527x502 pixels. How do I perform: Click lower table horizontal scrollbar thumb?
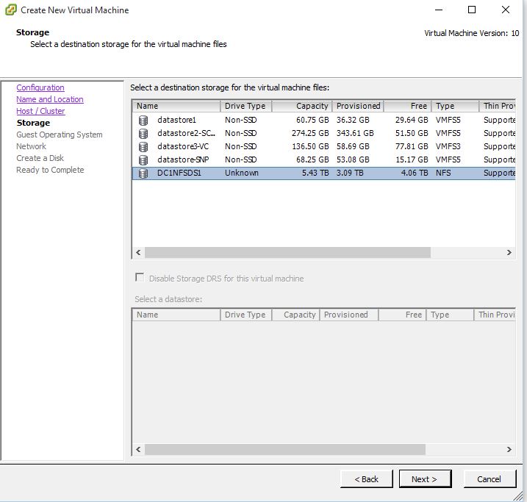tap(285, 449)
